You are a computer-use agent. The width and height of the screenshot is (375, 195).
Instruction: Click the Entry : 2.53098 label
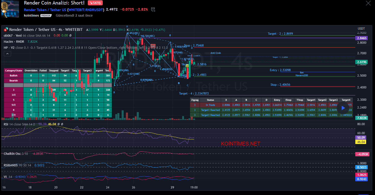click(x=280, y=70)
